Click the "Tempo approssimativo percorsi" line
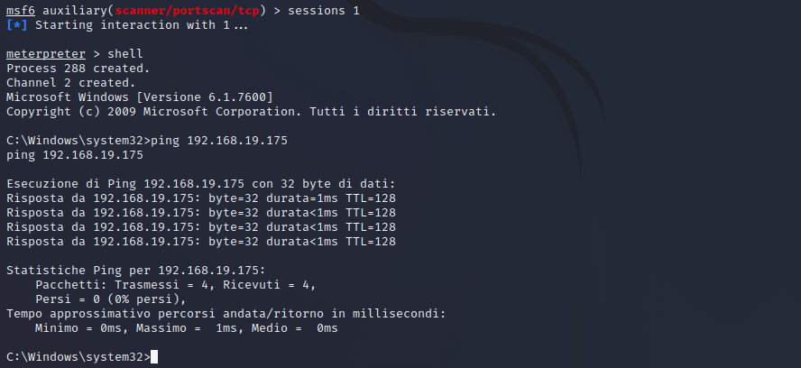The height and width of the screenshot is (368, 801). coord(226,313)
